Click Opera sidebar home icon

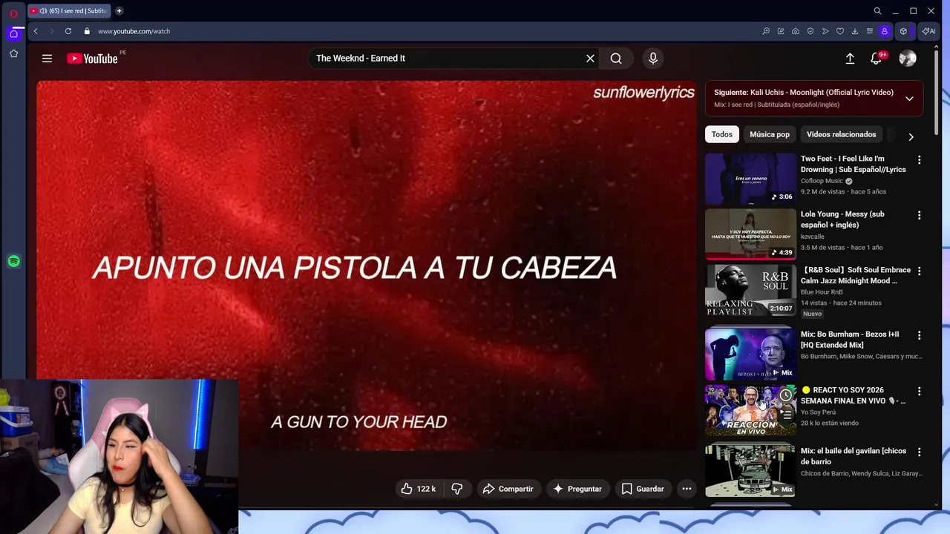(x=13, y=33)
